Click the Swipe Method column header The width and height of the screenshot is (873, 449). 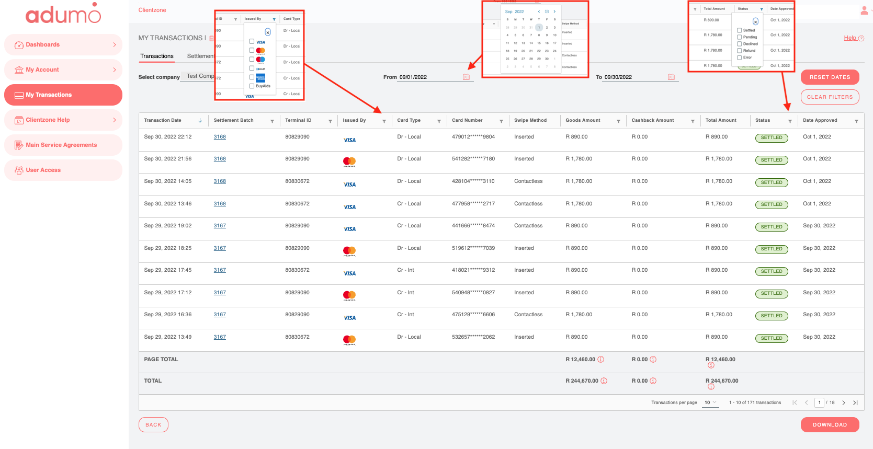[x=530, y=120]
